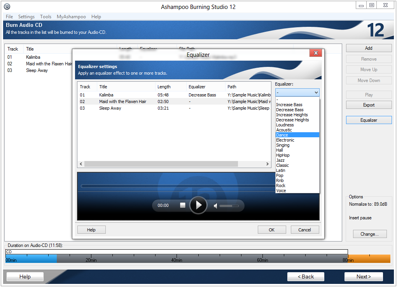Click the Ashampoo 12 logo icon in title bar
The height and width of the screenshot is (287, 397).
7,7
